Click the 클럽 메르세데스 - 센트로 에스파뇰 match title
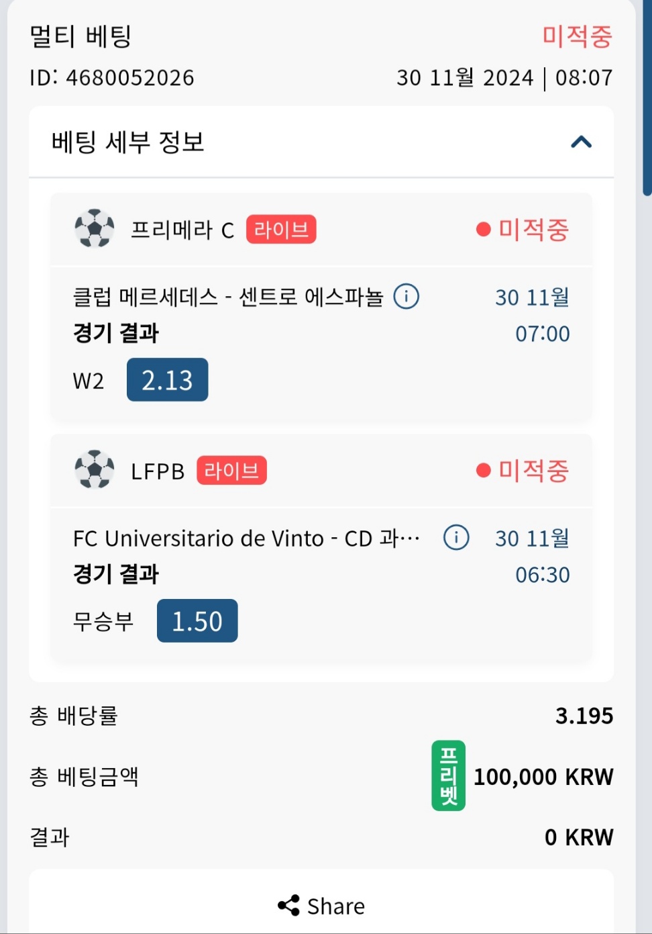Image resolution: width=652 pixels, height=934 pixels. [x=228, y=296]
